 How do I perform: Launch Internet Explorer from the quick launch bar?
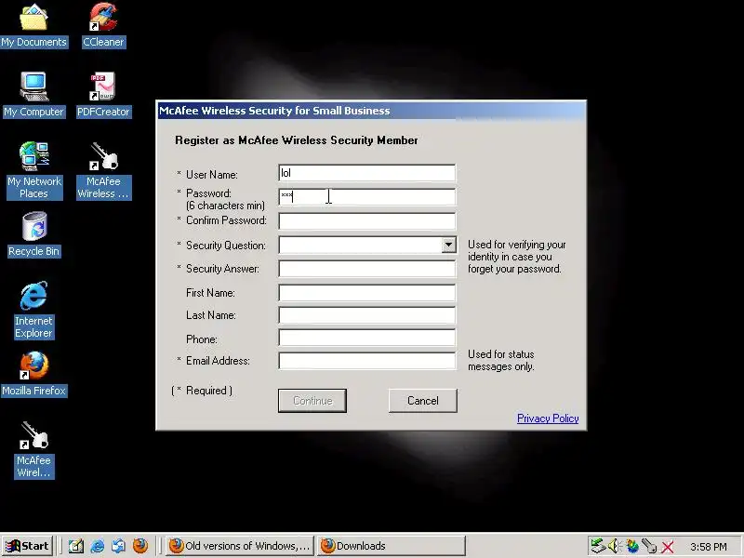pyautogui.click(x=98, y=546)
